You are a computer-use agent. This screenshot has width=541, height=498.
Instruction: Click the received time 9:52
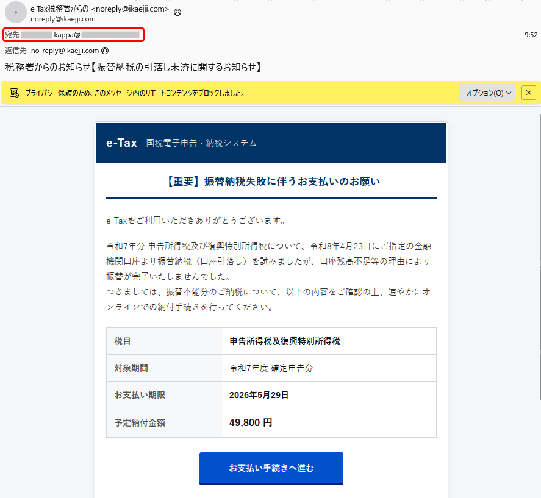point(531,35)
